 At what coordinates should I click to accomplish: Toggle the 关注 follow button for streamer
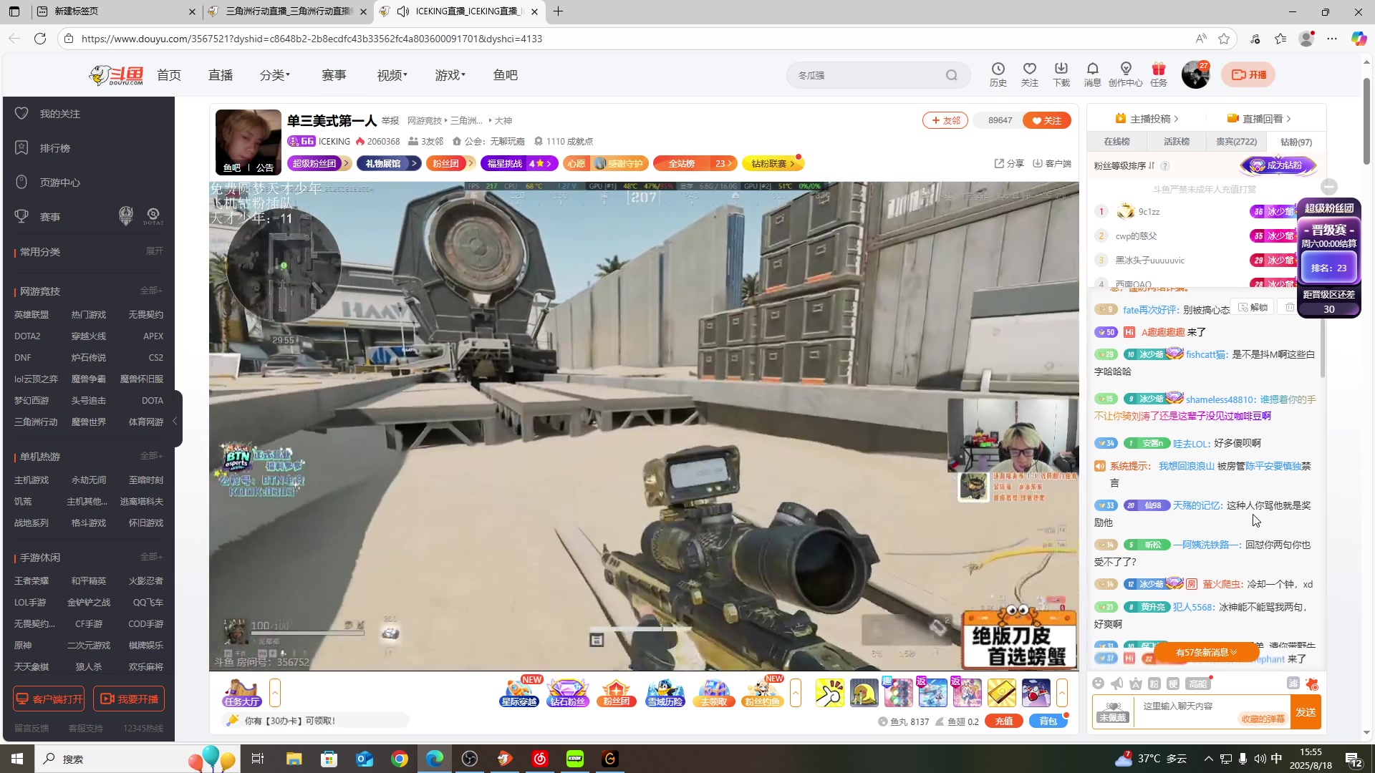pos(1046,120)
